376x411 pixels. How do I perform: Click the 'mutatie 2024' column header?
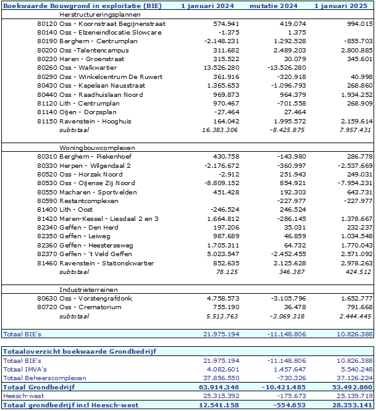click(274, 6)
